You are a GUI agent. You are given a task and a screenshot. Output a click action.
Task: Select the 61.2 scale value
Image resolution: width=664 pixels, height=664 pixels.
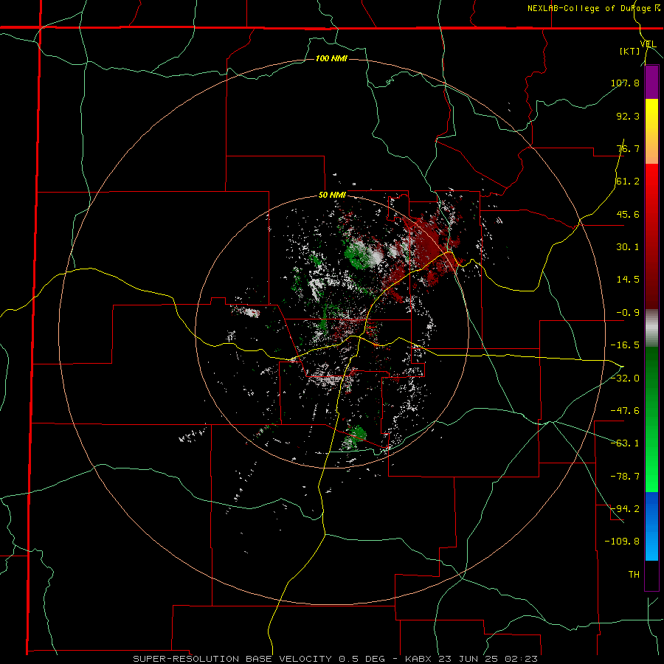[628, 181]
